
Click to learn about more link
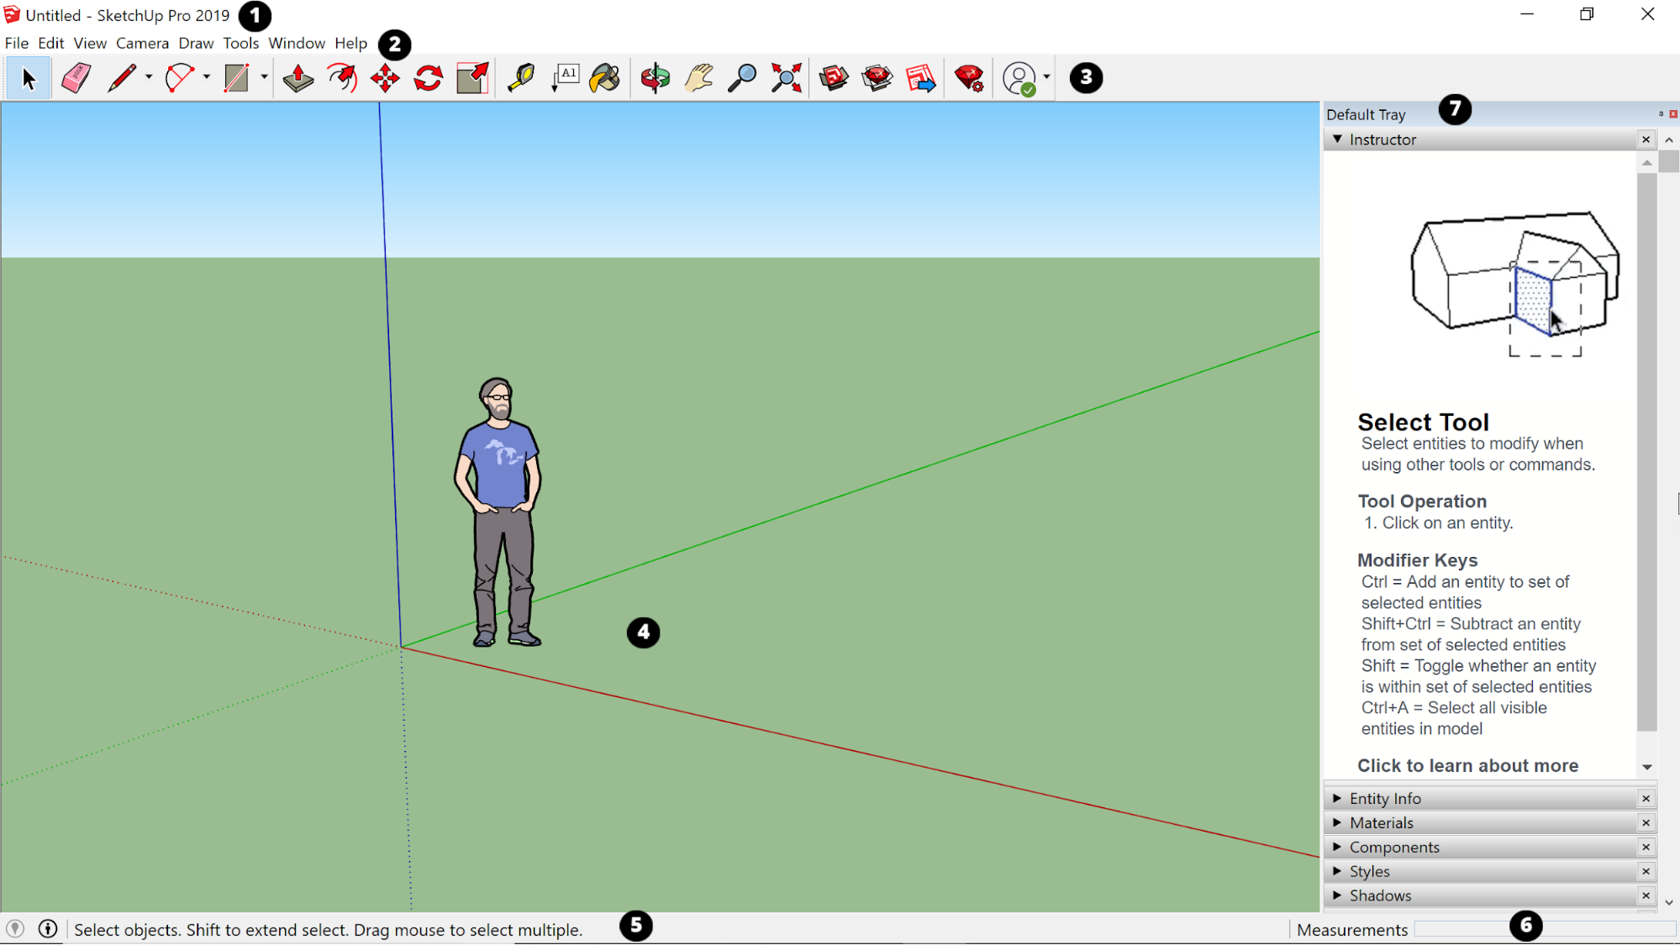pyautogui.click(x=1467, y=765)
